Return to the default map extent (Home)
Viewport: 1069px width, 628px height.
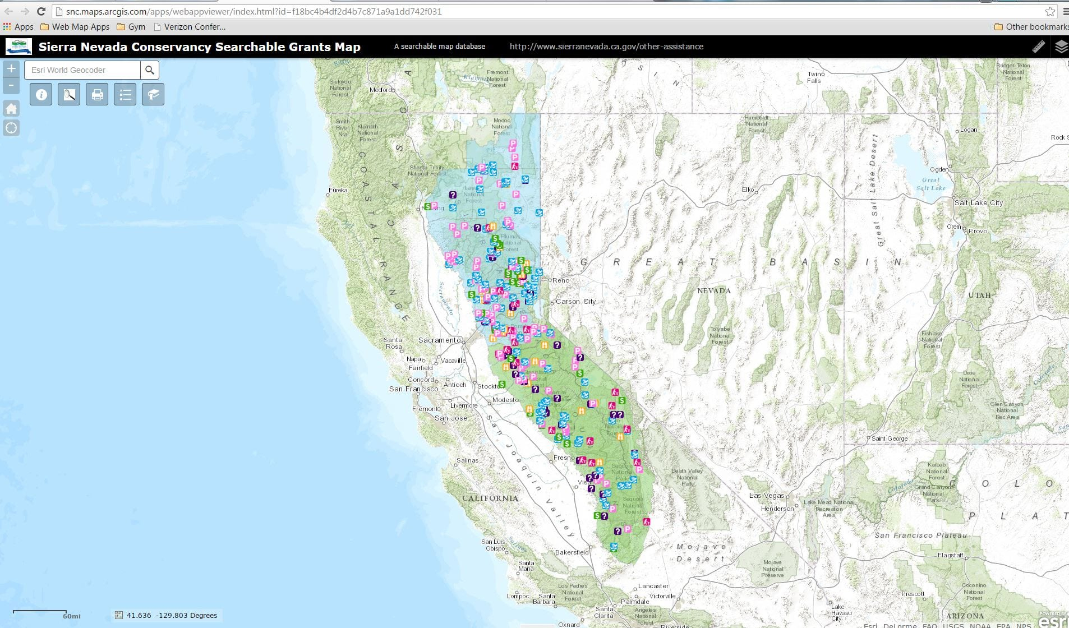[11, 108]
